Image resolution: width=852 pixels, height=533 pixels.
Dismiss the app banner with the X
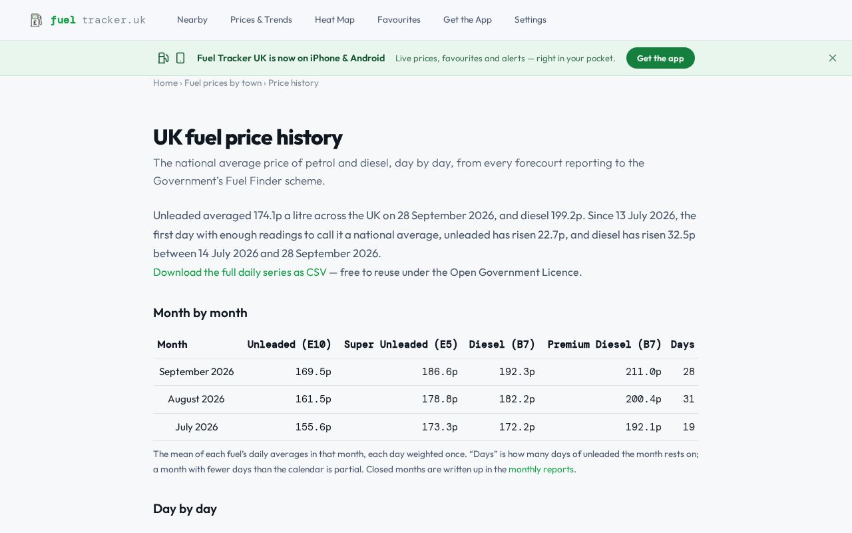833,58
